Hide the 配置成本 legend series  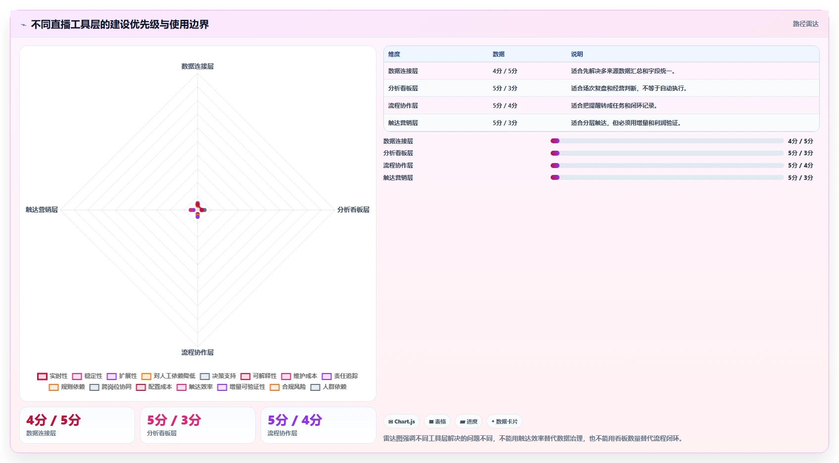pyautogui.click(x=154, y=387)
